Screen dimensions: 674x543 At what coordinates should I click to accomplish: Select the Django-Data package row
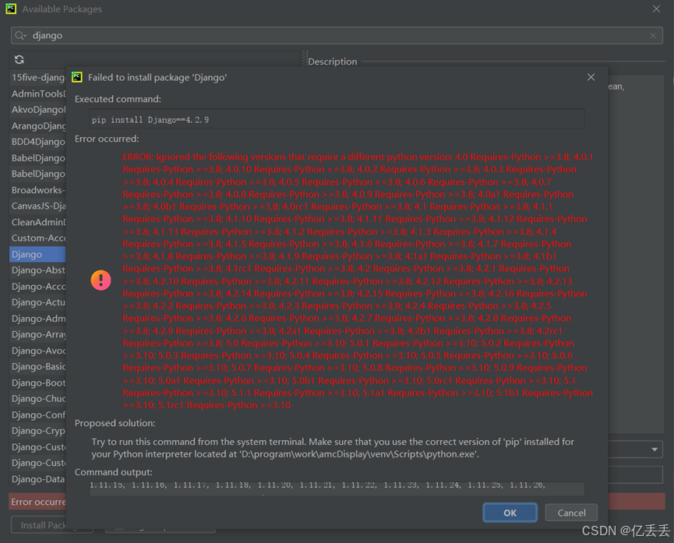(38, 479)
